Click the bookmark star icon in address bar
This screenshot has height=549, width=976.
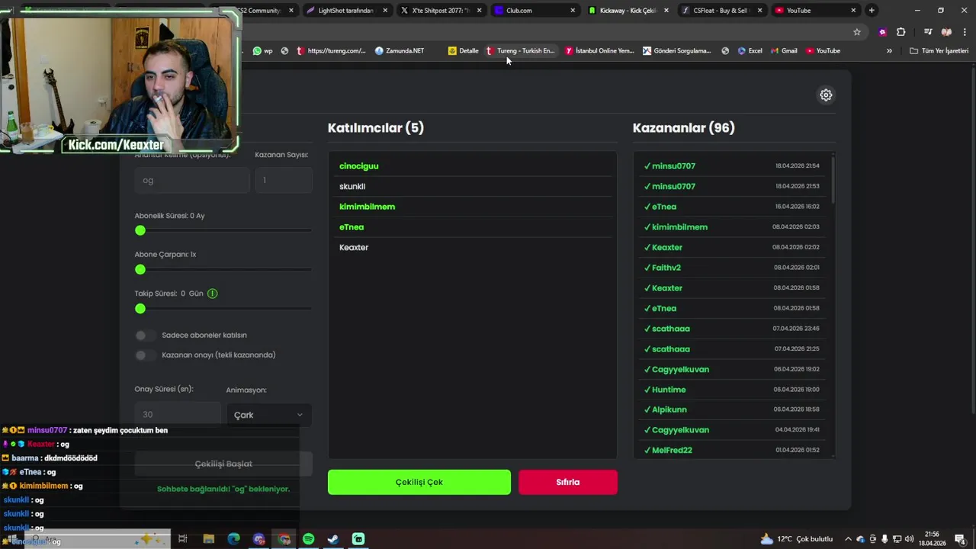(857, 32)
